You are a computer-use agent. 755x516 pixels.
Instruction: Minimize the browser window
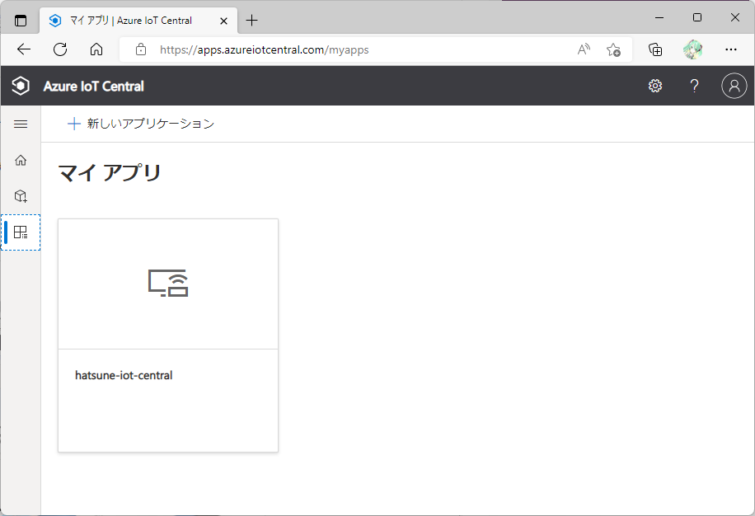coord(659,18)
